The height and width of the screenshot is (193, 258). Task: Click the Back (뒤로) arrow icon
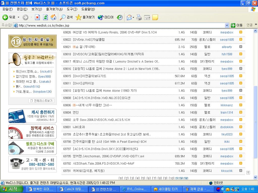pyautogui.click(x=5, y=17)
